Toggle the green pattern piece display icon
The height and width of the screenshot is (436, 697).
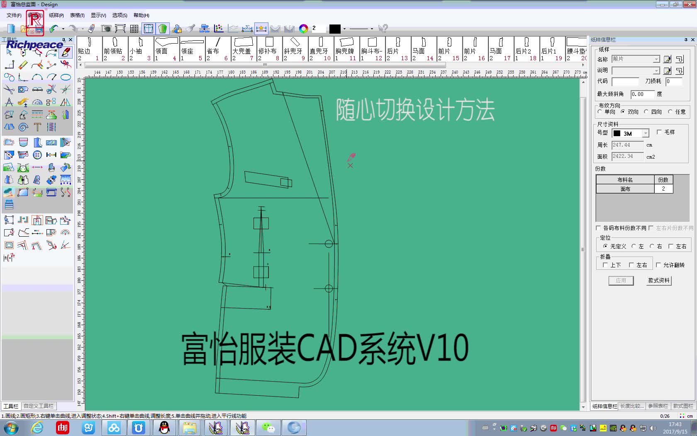point(163,28)
